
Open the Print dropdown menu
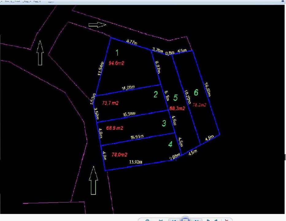[x=7, y=2]
